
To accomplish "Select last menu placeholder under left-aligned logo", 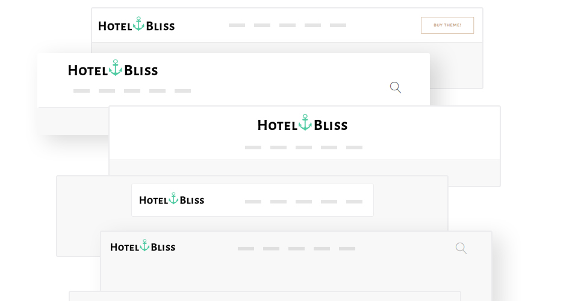I will 182,91.
